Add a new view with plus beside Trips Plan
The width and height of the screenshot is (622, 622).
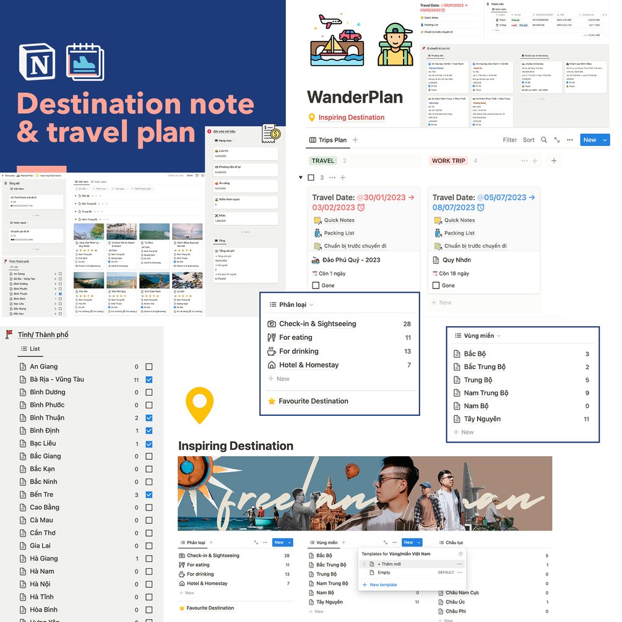pyautogui.click(x=355, y=140)
